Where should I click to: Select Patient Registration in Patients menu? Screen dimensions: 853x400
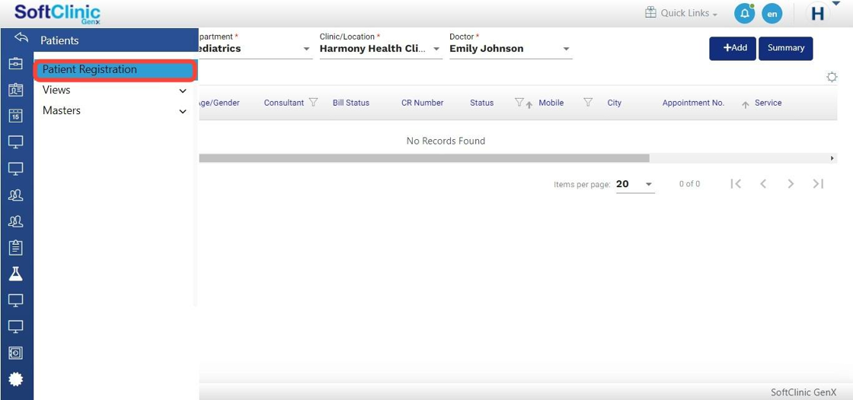114,70
